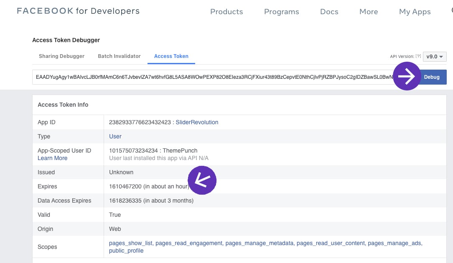Open the Docs menu item
This screenshot has width=453, height=263.
coord(329,12)
